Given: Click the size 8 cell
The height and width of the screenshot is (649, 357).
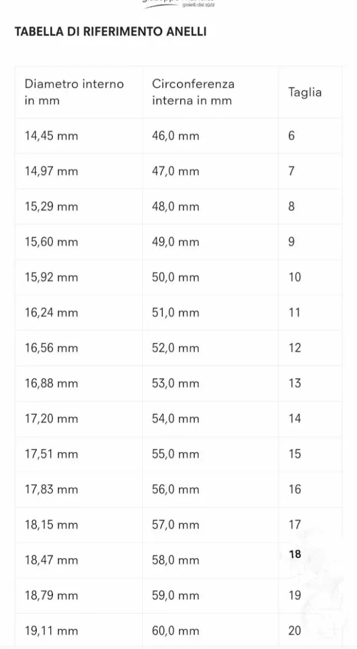Looking at the screenshot, I should tap(292, 206).
